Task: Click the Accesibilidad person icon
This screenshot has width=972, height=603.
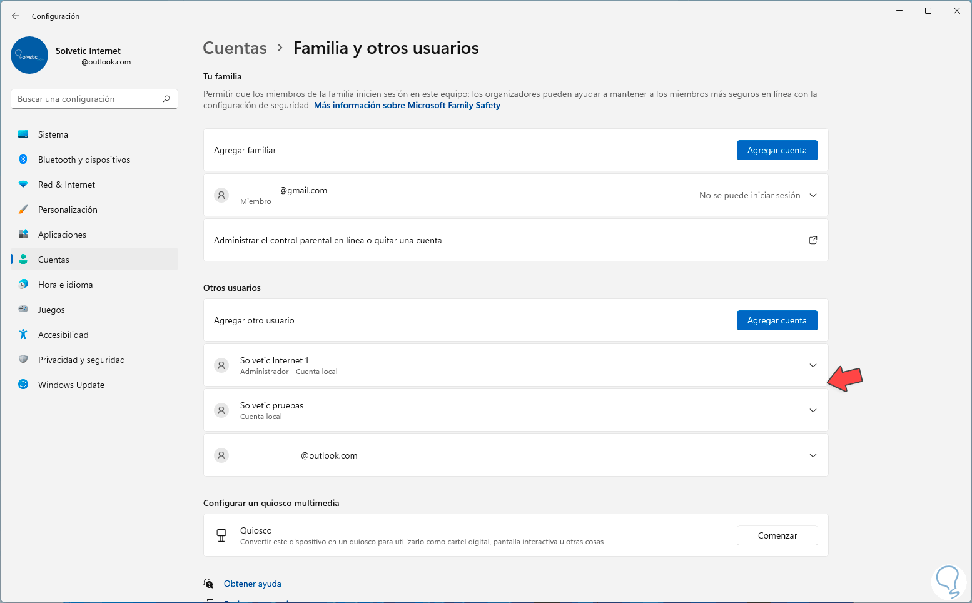Action: click(x=23, y=335)
